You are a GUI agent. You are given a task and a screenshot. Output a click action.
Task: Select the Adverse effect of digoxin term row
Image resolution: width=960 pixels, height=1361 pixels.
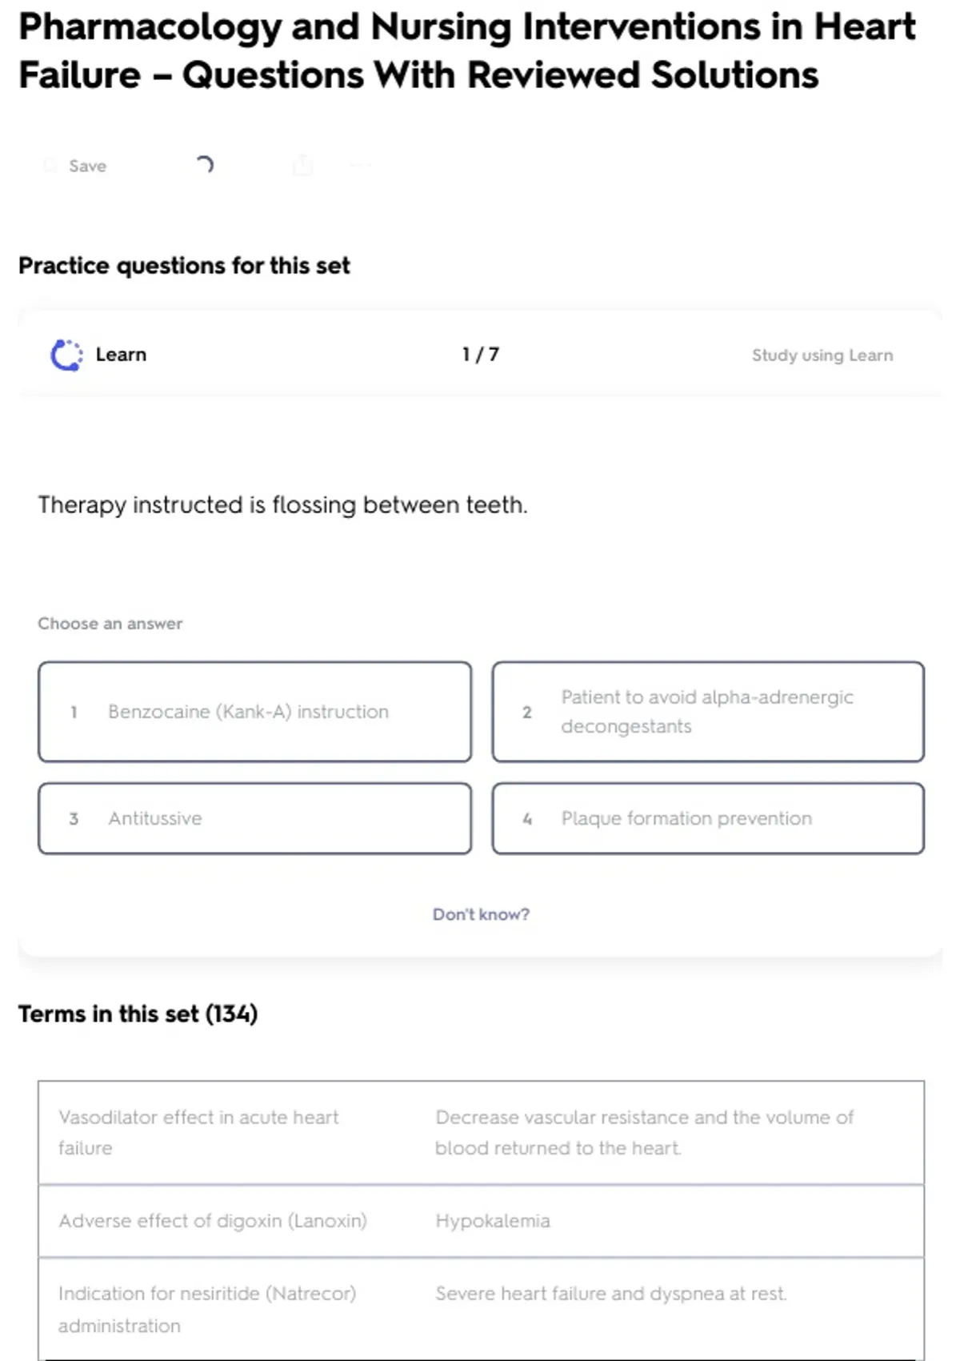click(213, 1221)
